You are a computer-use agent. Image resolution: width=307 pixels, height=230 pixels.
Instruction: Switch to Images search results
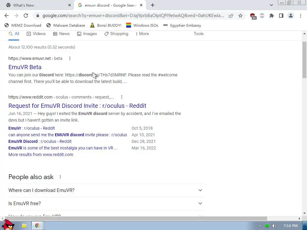(x=87, y=34)
